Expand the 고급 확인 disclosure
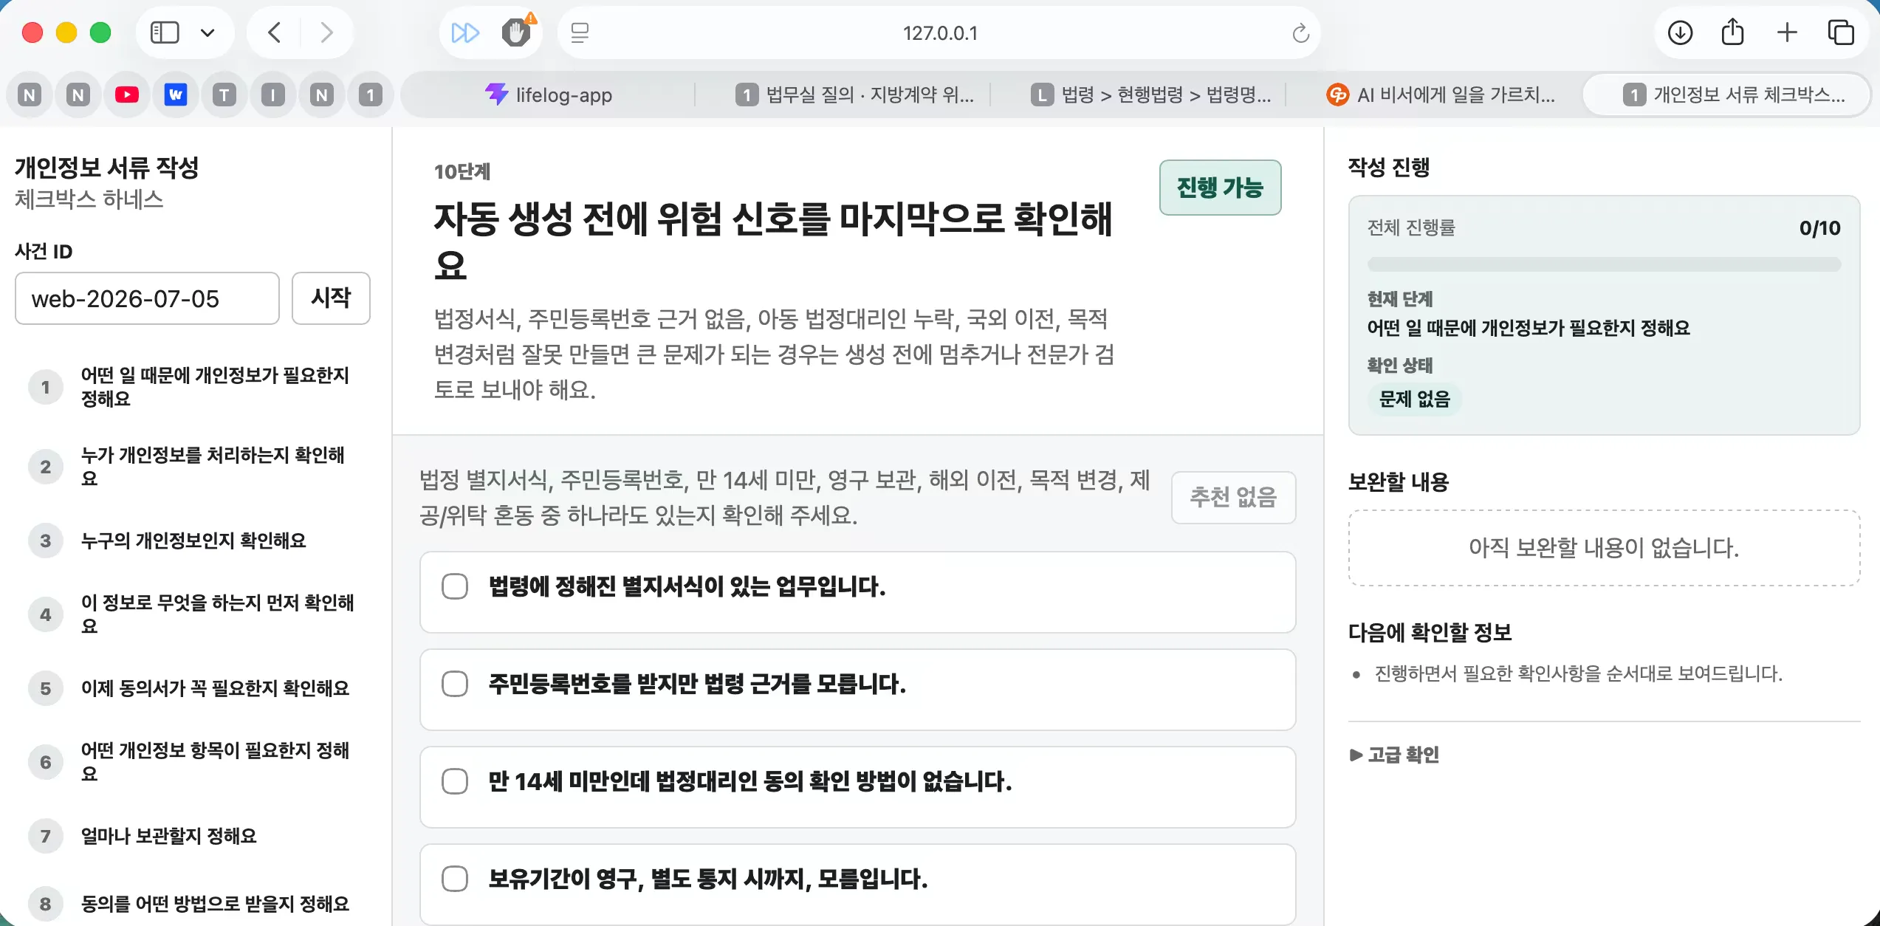Viewport: 1880px width, 926px height. click(x=1394, y=755)
